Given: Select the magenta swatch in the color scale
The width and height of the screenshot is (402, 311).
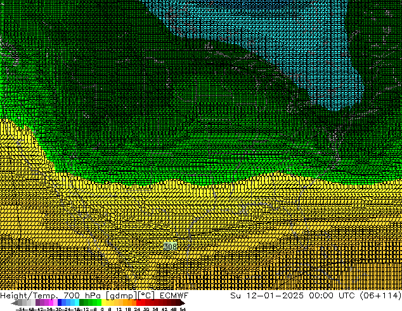Looking at the screenshot, I should pyautogui.click(x=47, y=303).
